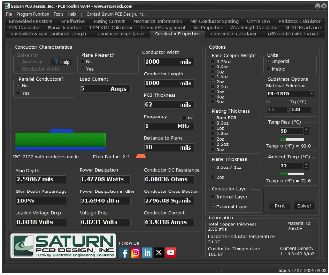Click the Ambient Temp value field
The height and width of the screenshot is (275, 329).
(x=291, y=166)
